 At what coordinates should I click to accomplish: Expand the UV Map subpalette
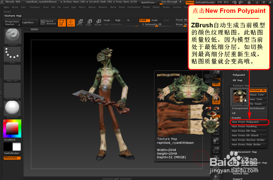(238, 80)
